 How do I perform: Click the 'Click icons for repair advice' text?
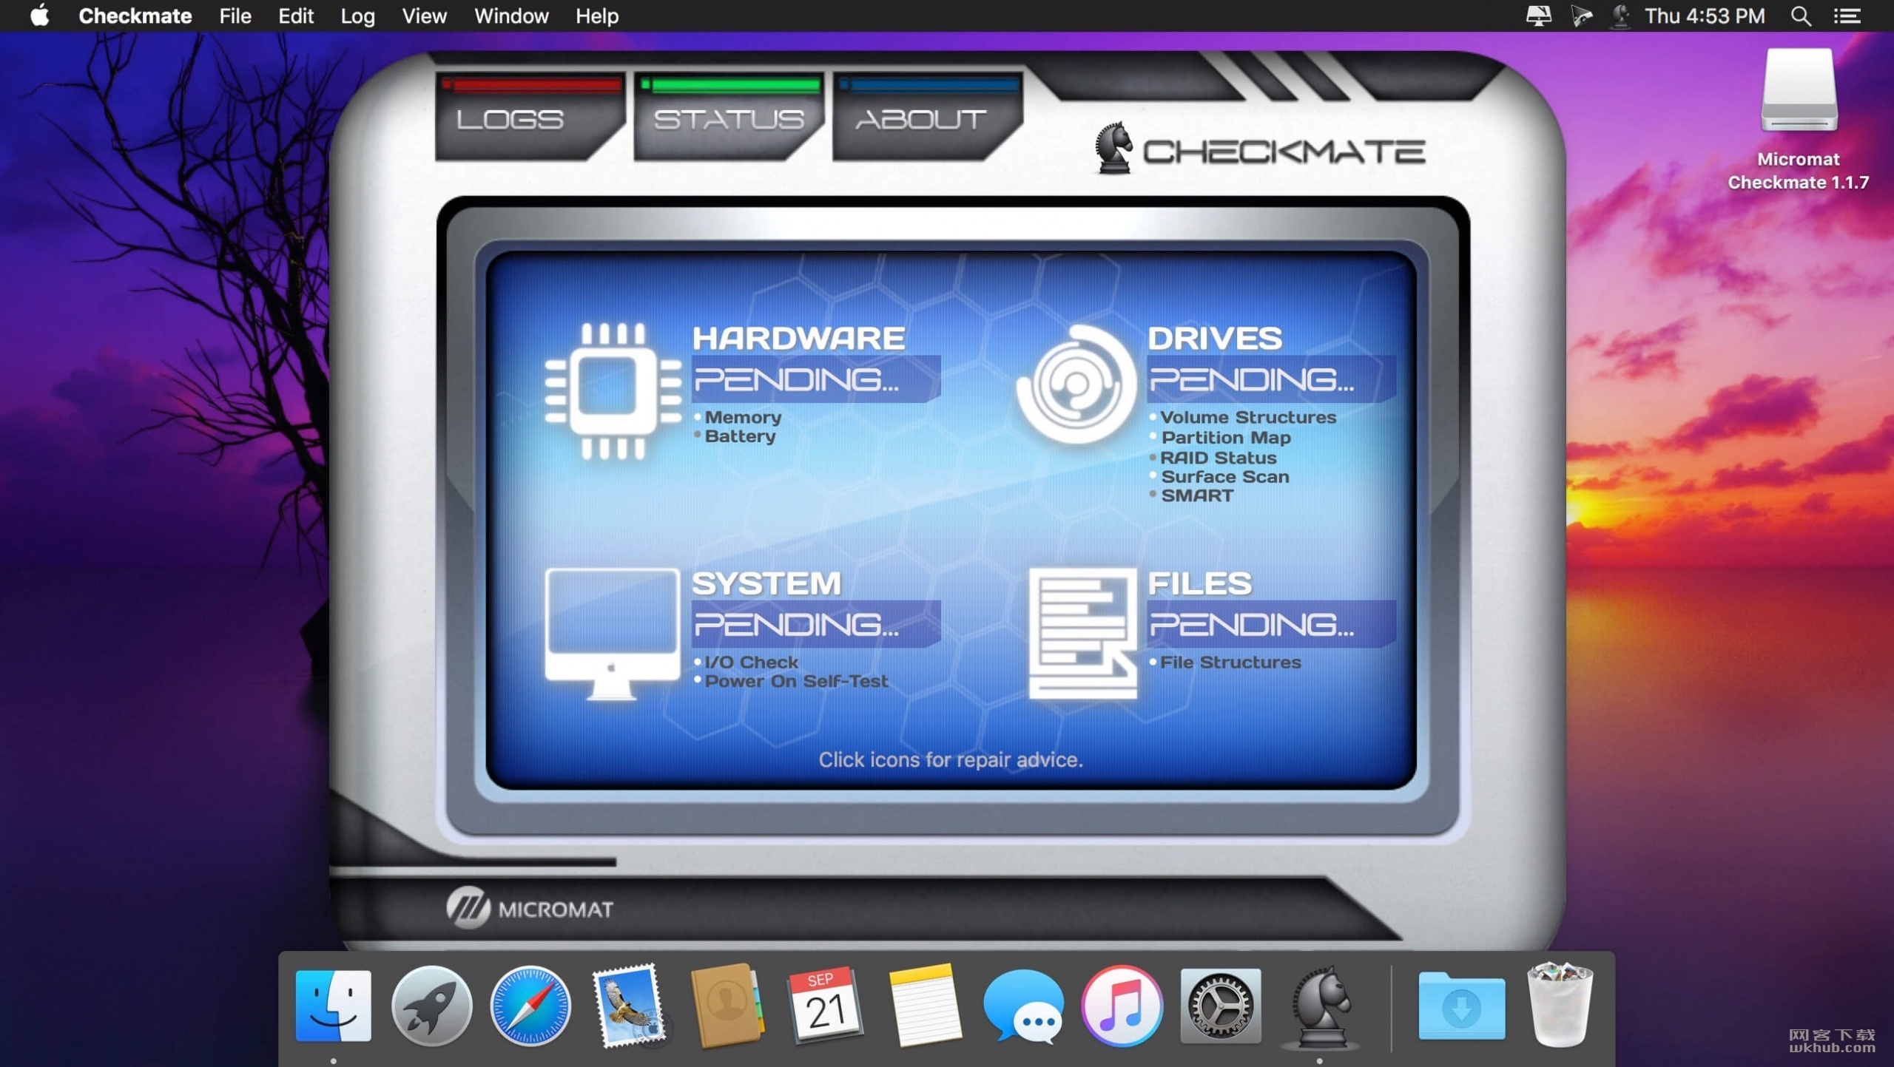click(951, 759)
